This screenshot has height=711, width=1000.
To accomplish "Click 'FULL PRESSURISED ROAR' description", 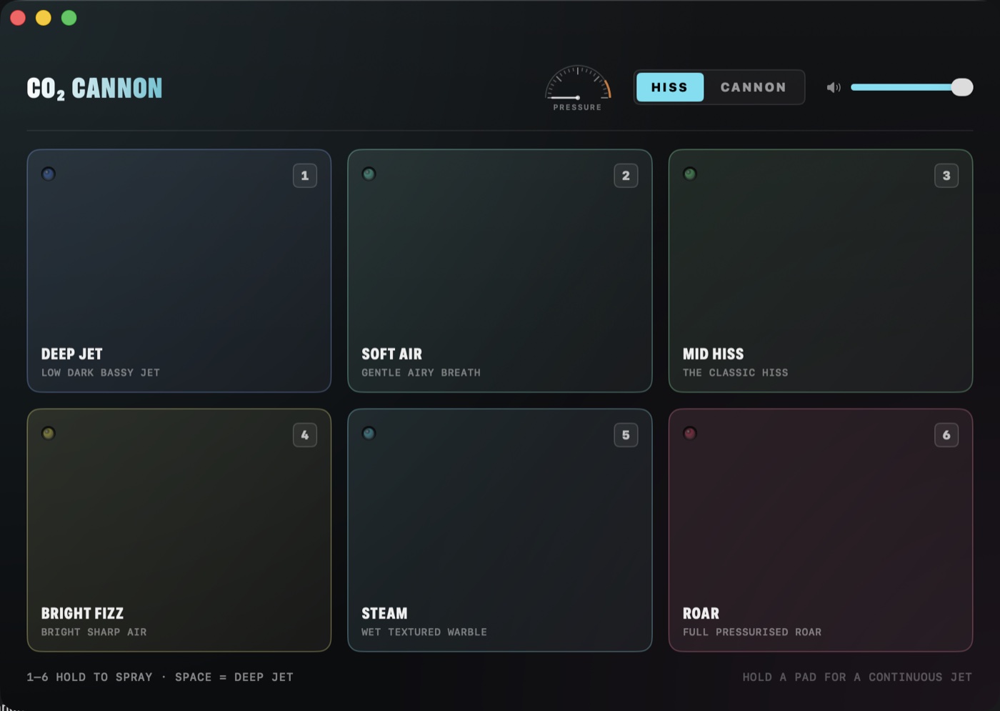I will [x=752, y=632].
